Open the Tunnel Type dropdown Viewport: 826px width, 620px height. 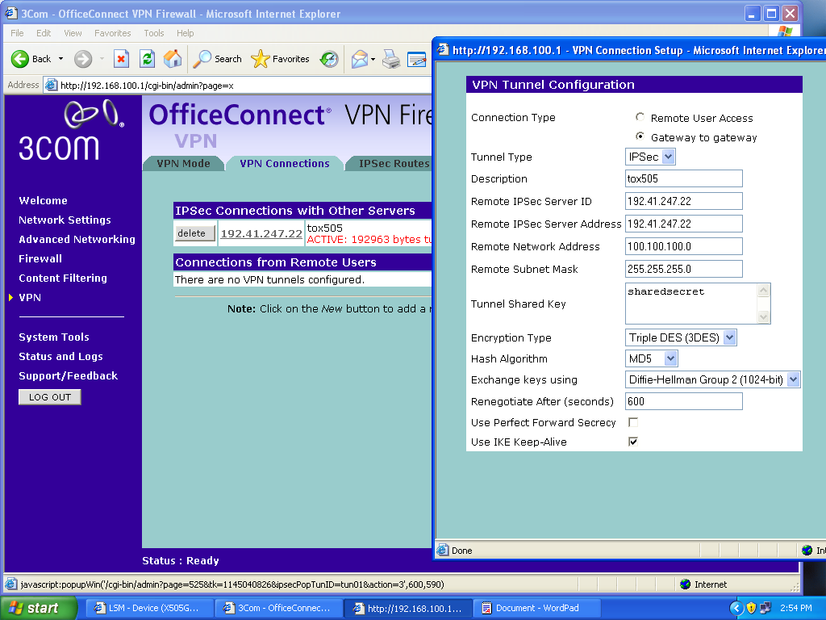click(650, 157)
